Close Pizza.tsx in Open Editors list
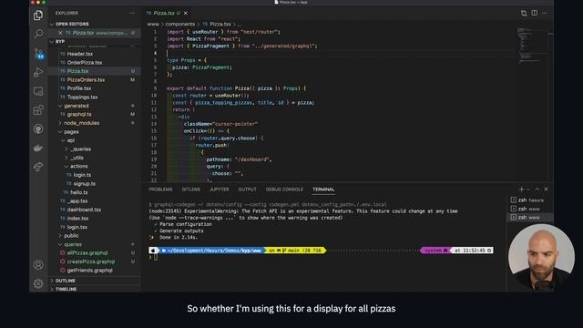The image size is (583, 328). (x=60, y=33)
